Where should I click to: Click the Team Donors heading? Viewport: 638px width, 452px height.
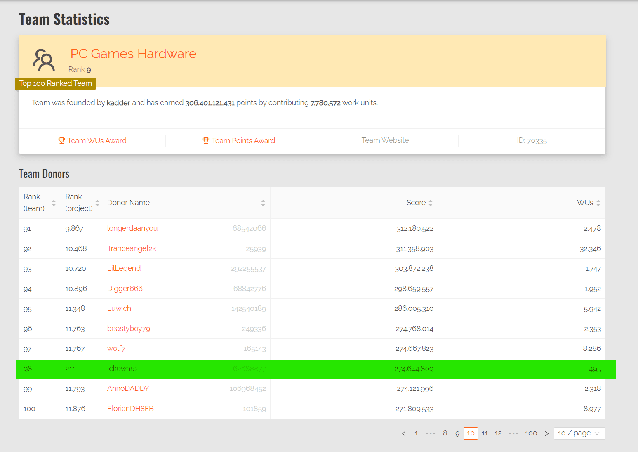(44, 174)
